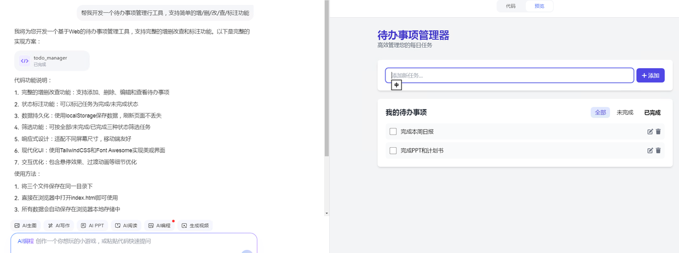679x253 pixels.
Task: Focus the 添加新任务 input field
Action: [x=509, y=76]
